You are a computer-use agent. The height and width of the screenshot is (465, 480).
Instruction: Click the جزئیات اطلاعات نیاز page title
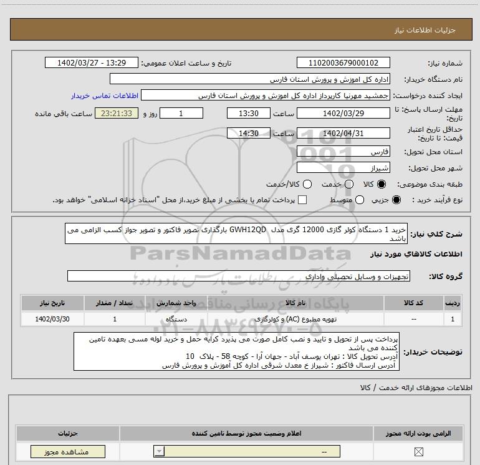pos(425,30)
